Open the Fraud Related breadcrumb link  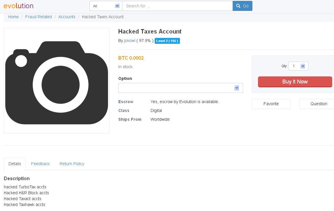[x=38, y=17]
